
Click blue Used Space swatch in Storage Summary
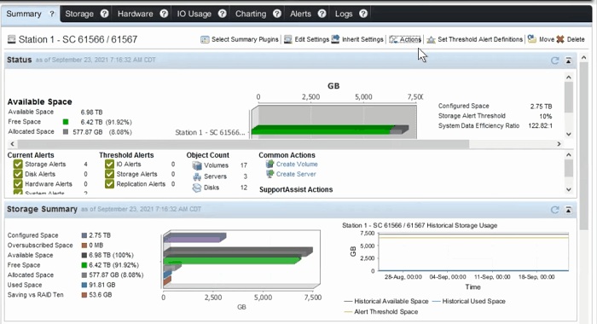pyautogui.click(x=84, y=285)
